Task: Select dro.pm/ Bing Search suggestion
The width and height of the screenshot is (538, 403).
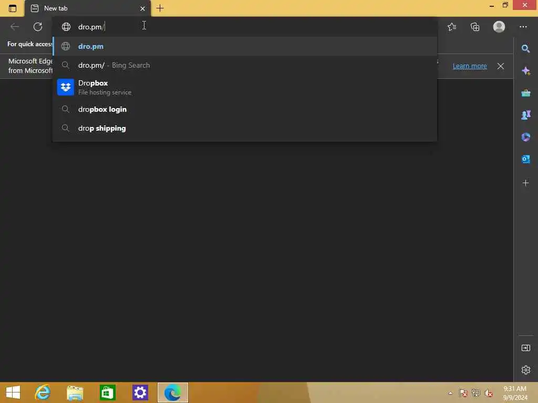Action: point(245,65)
